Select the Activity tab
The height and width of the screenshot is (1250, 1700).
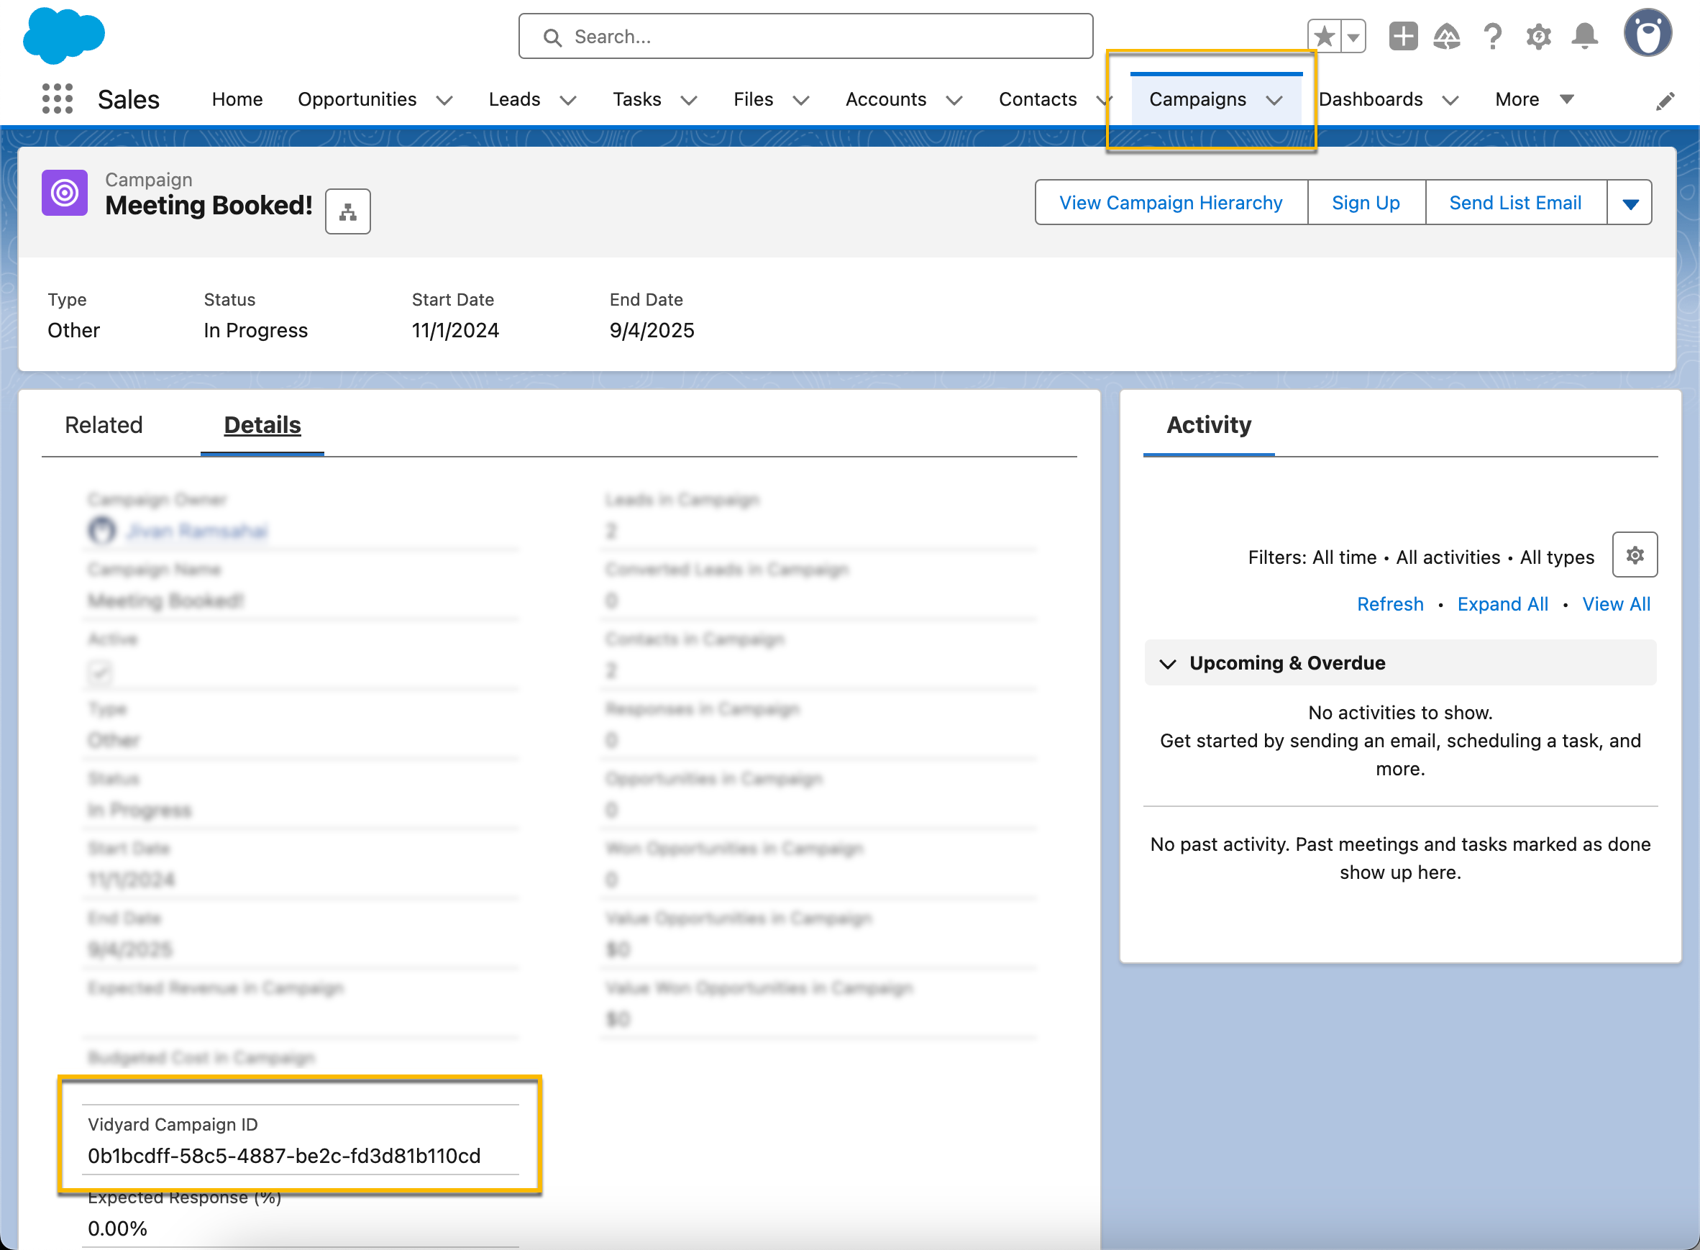coord(1209,425)
